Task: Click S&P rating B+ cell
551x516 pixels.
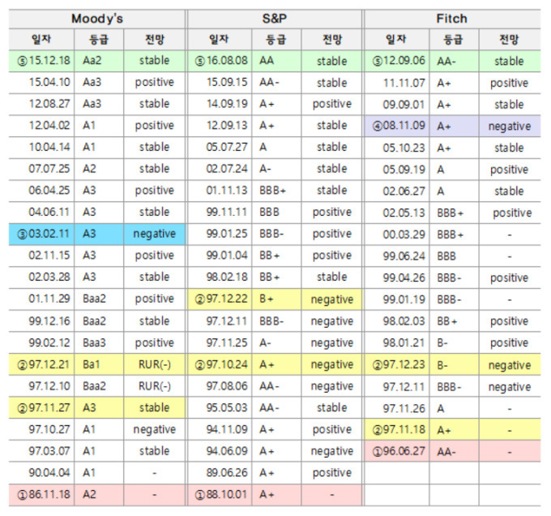Action: pyautogui.click(x=276, y=299)
